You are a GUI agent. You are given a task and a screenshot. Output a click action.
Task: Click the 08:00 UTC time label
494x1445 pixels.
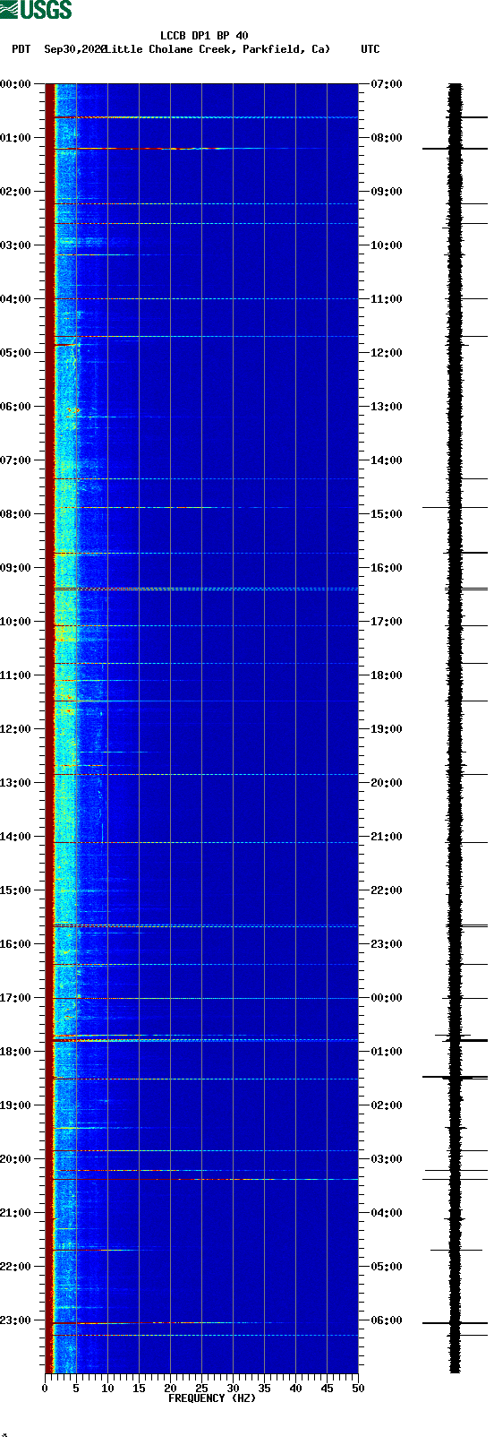[387, 138]
